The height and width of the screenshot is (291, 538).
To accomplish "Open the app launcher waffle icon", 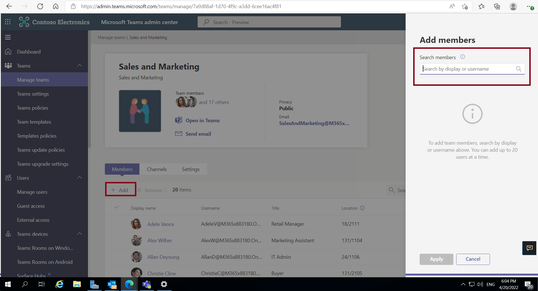I will [x=8, y=22].
